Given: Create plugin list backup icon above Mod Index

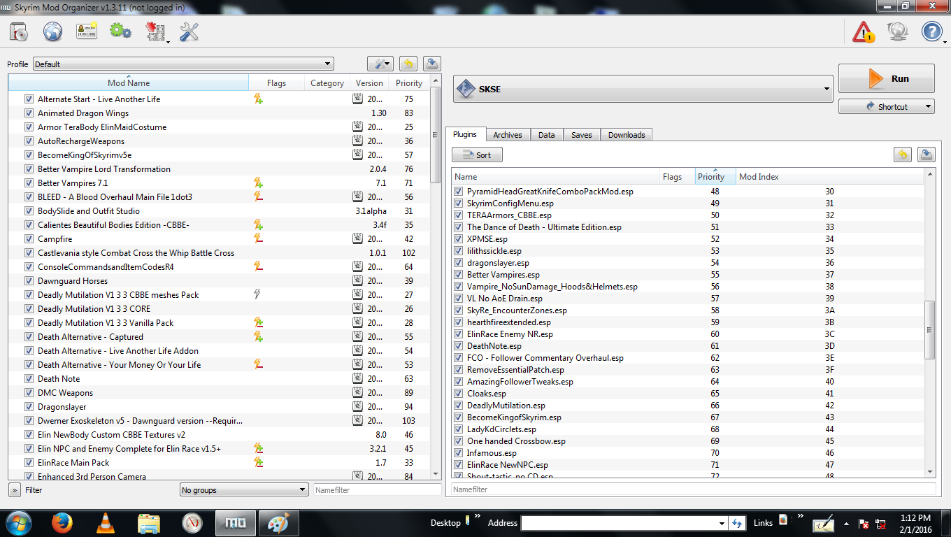Looking at the screenshot, I should tap(926, 155).
